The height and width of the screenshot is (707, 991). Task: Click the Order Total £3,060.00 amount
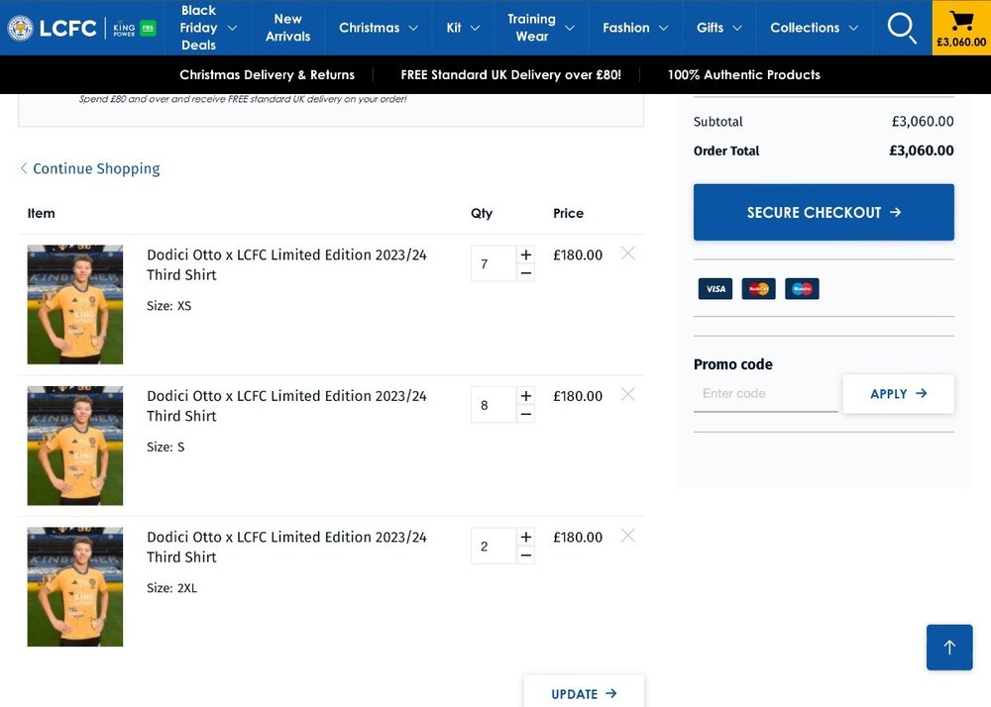pyautogui.click(x=922, y=151)
